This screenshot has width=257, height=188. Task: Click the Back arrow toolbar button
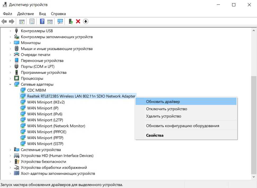pos(4,21)
